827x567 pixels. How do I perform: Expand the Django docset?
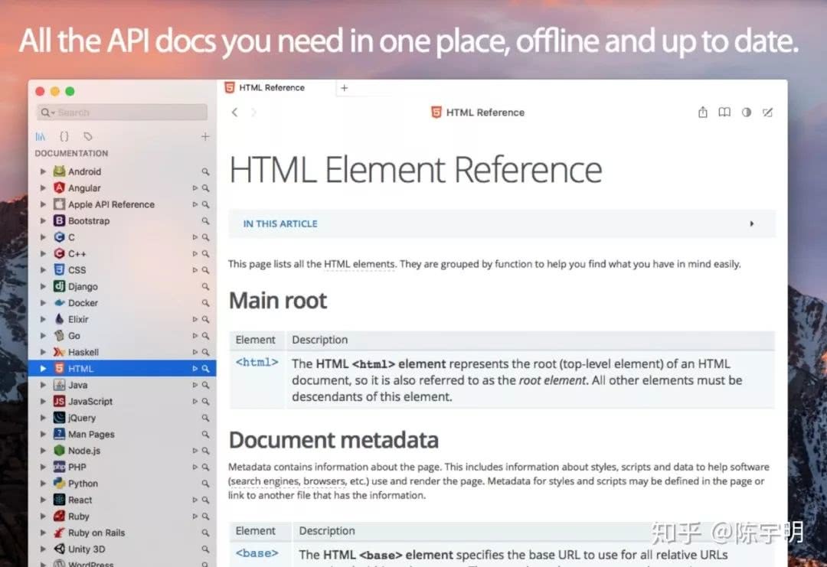[x=43, y=287]
